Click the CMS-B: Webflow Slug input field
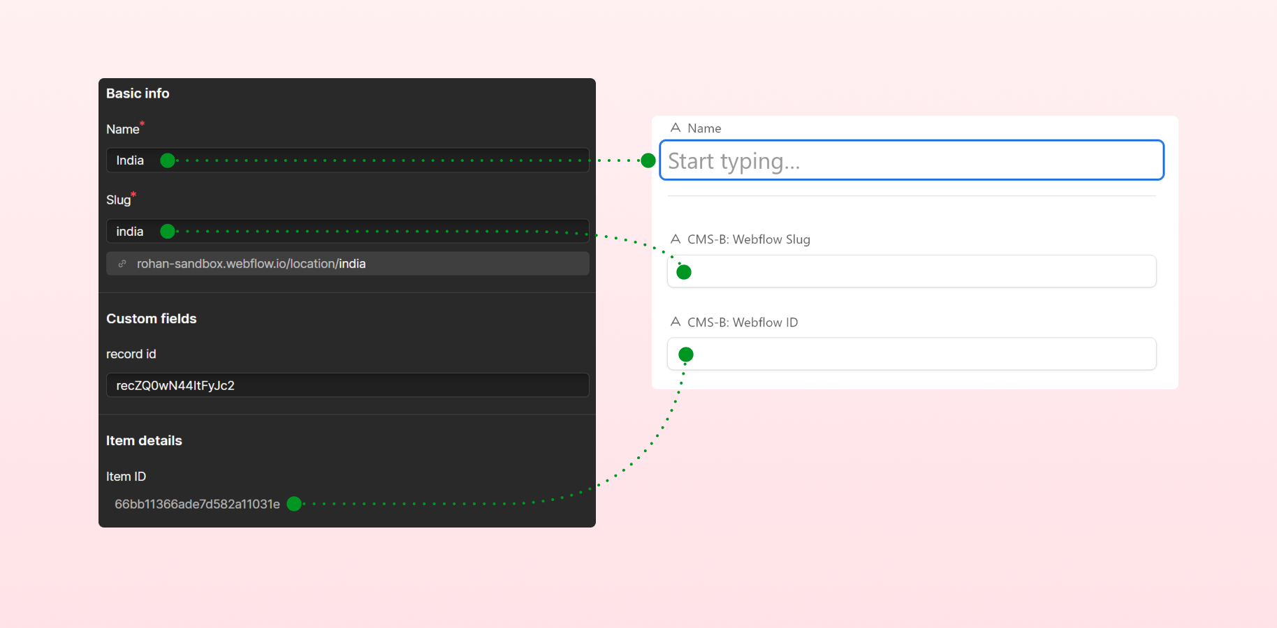This screenshot has height=628, width=1277. click(x=912, y=271)
